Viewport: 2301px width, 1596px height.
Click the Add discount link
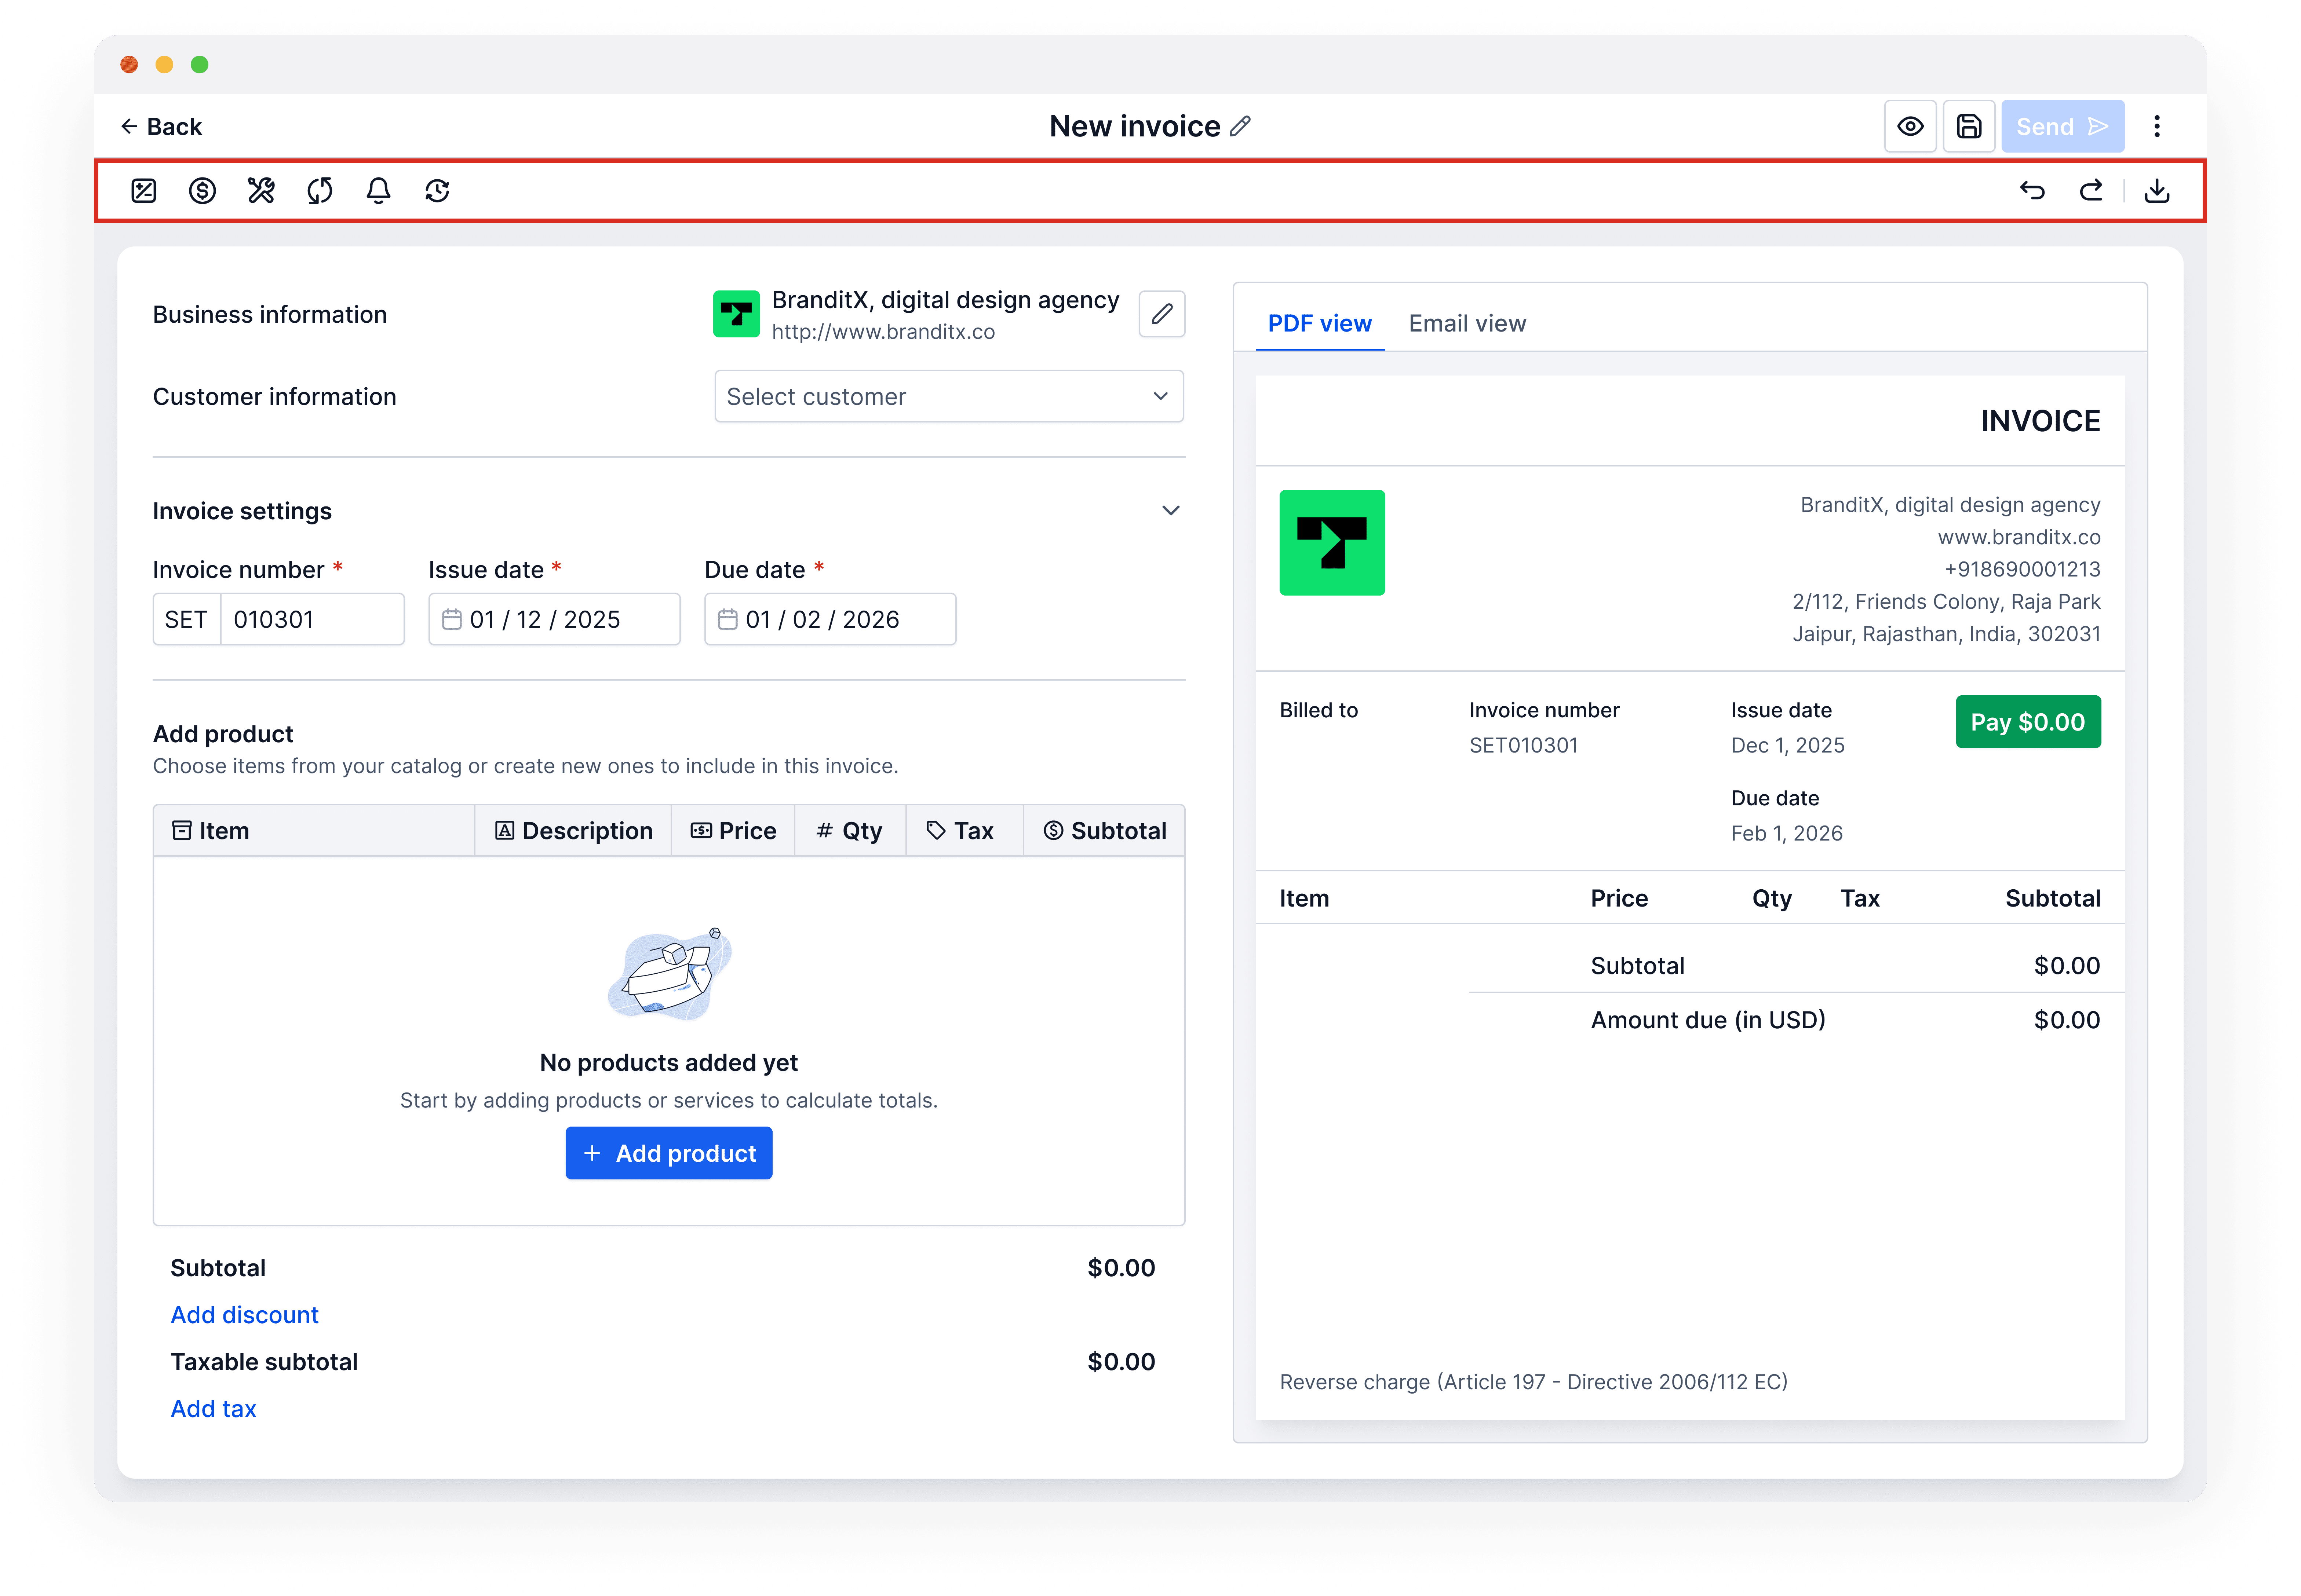[244, 1315]
